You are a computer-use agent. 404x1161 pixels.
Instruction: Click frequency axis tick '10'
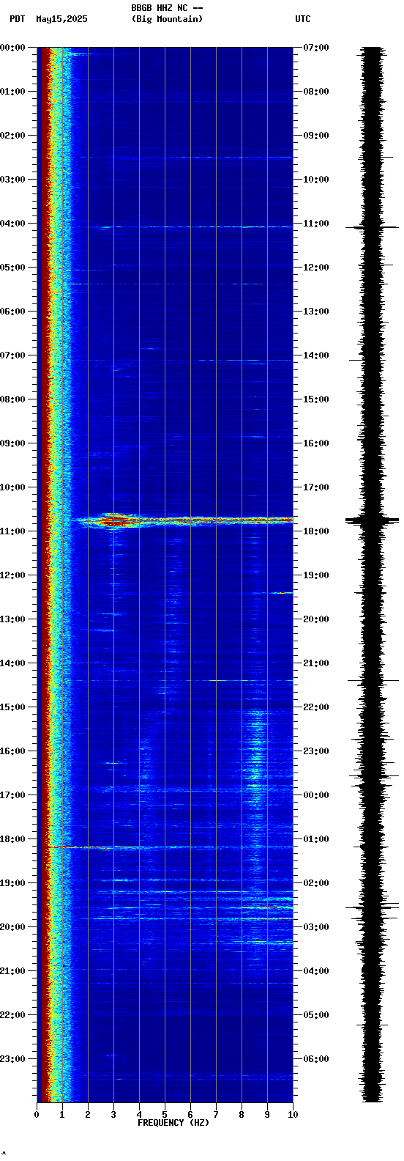[x=293, y=1115]
